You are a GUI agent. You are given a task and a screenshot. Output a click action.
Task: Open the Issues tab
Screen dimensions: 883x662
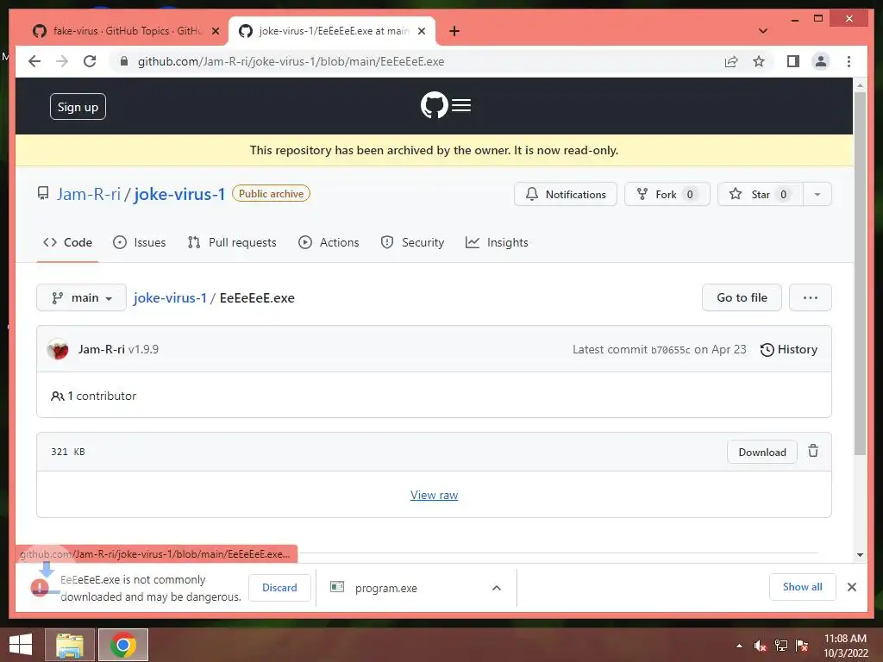[x=139, y=242]
